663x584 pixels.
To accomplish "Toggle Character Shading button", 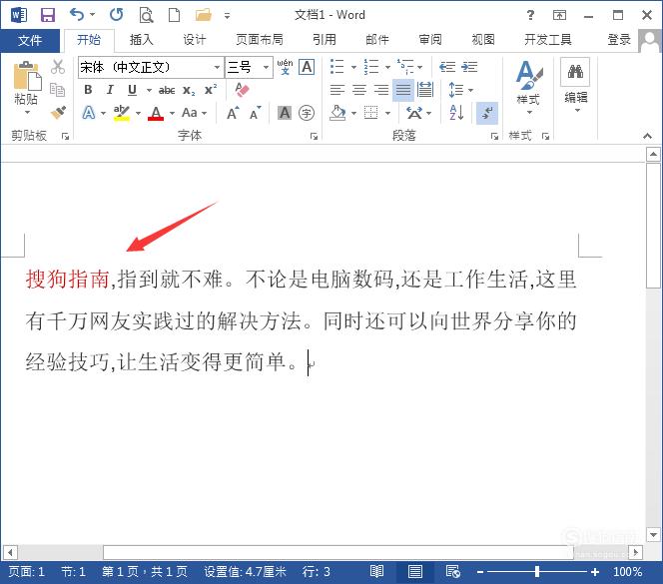I will [x=285, y=113].
